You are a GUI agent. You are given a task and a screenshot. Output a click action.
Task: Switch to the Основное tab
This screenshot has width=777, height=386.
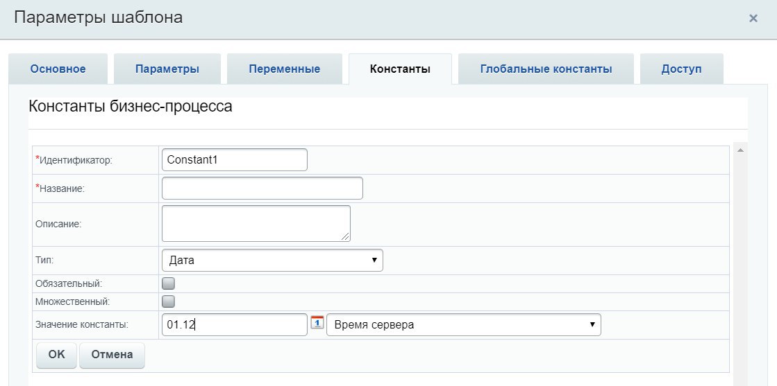coord(58,69)
